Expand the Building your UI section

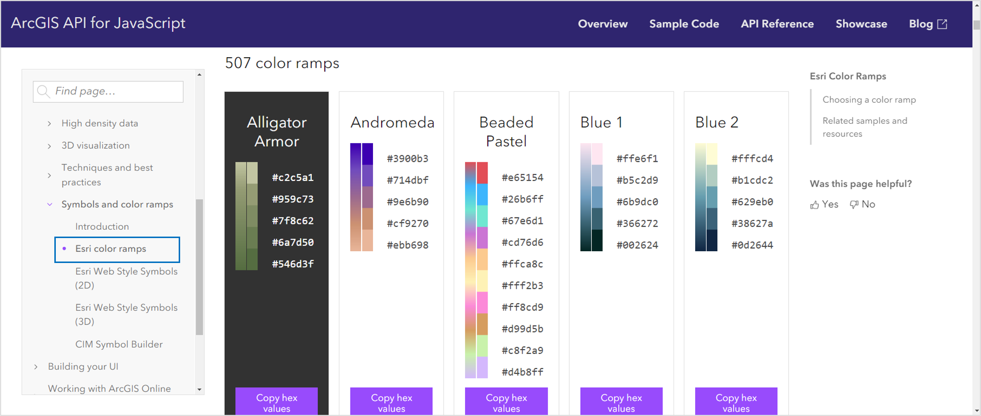[36, 367]
